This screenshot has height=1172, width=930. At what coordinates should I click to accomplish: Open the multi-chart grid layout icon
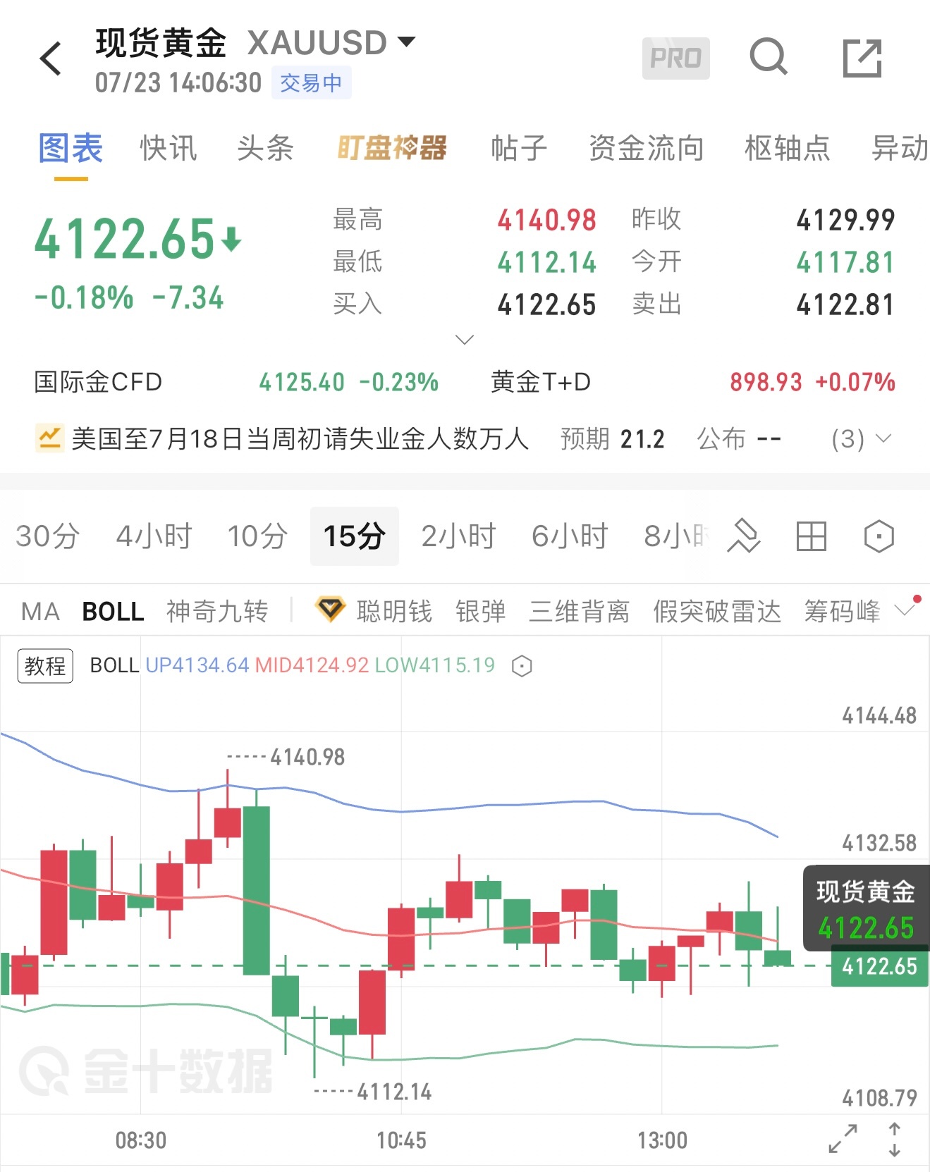pos(811,536)
